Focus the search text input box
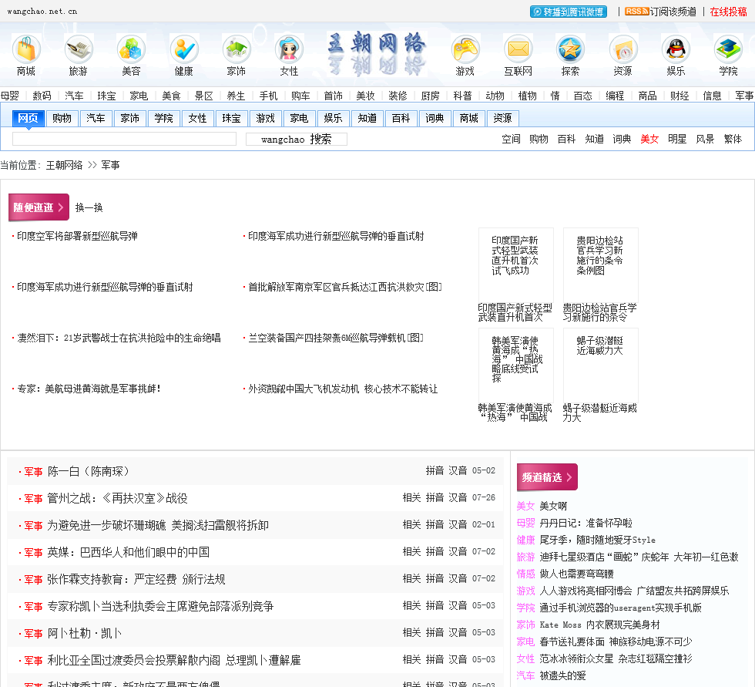Image resolution: width=755 pixels, height=687 pixels. (x=124, y=140)
